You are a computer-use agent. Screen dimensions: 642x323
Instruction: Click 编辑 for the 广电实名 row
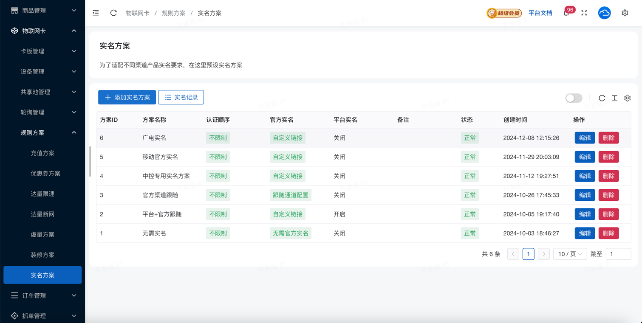pos(585,138)
